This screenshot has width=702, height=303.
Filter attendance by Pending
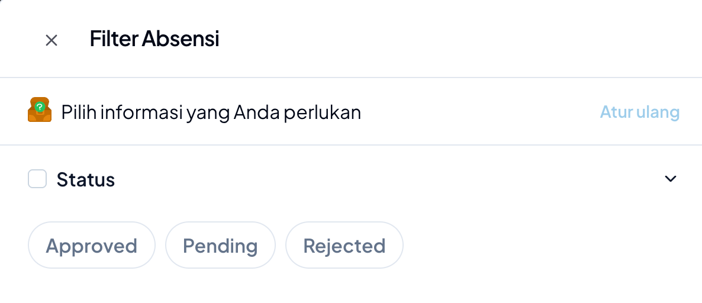[220, 245]
